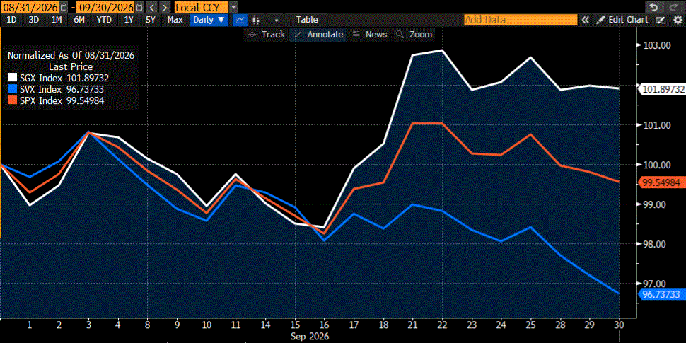
Task: Select the 3D range tab
Action: [x=33, y=20]
